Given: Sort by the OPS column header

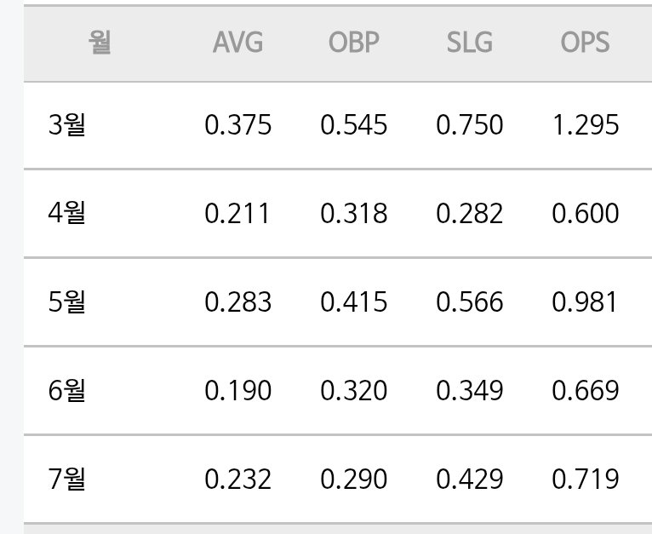Looking at the screenshot, I should coord(585,42).
